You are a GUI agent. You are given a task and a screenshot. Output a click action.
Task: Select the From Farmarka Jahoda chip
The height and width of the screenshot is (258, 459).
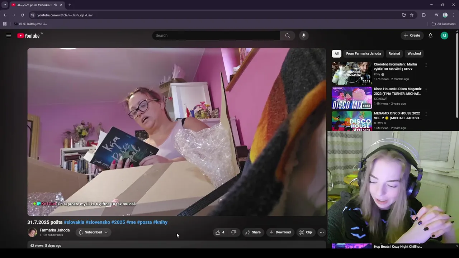click(364, 54)
